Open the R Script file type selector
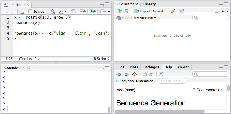The height and width of the screenshot is (114, 231). pyautogui.click(x=102, y=59)
